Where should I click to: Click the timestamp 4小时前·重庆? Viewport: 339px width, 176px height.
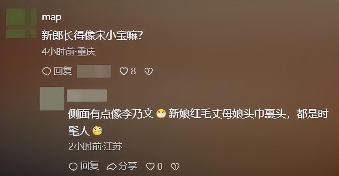(69, 52)
